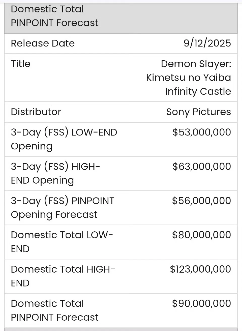Screen dimensions: 242x331
Task: Click the $56,000,000 pinpoint opening value
Action: point(201,201)
